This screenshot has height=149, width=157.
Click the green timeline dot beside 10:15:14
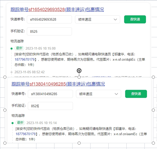13,123
